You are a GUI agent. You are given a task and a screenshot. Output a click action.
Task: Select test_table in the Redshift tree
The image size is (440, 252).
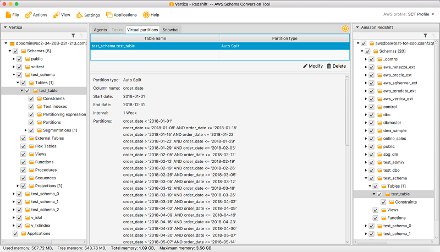click(x=400, y=194)
